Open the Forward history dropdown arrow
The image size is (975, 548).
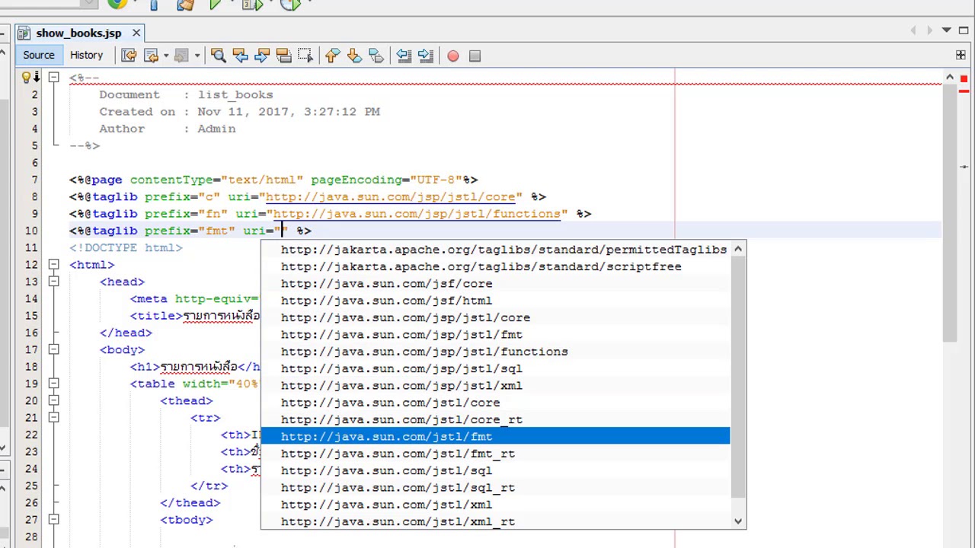[197, 56]
